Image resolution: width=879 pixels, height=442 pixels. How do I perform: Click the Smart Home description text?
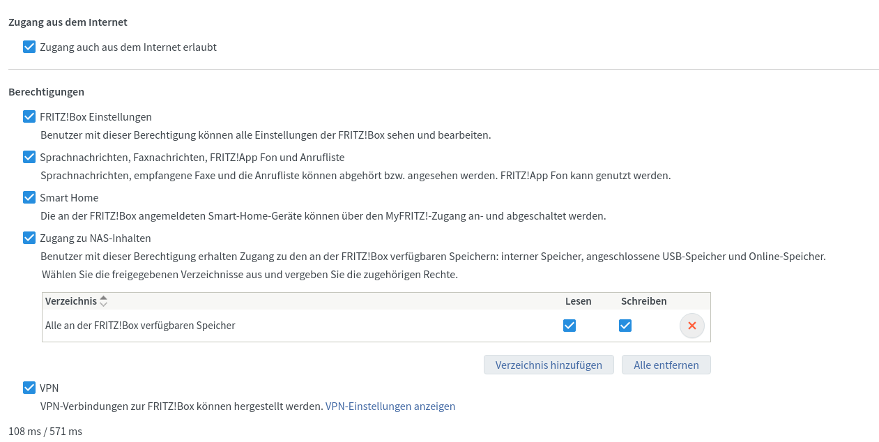coord(323,215)
